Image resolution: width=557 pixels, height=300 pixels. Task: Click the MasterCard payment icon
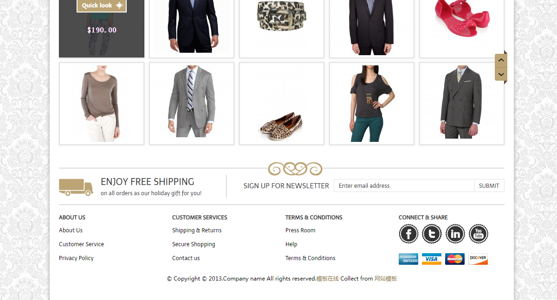click(455, 259)
